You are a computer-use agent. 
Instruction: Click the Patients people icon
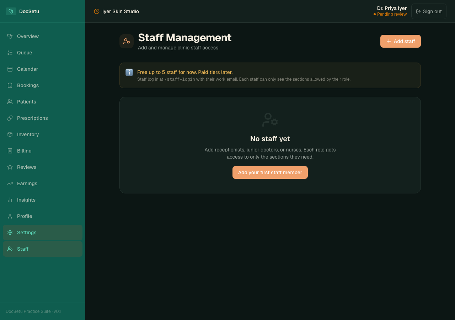tap(10, 102)
